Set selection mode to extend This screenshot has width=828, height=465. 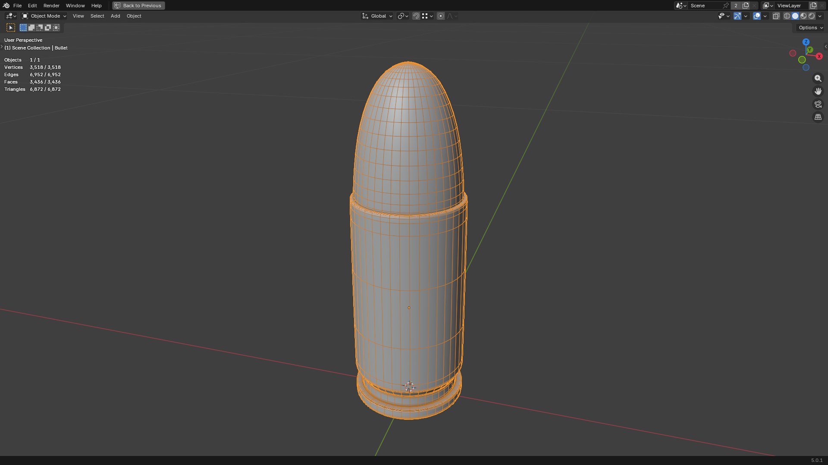tap(31, 28)
